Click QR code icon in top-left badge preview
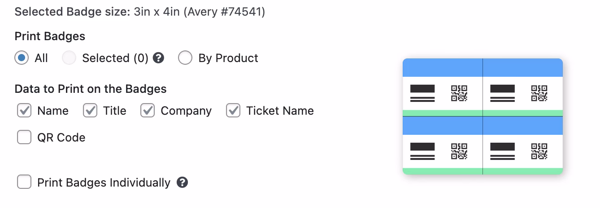The height and width of the screenshot is (208, 600). [459, 93]
